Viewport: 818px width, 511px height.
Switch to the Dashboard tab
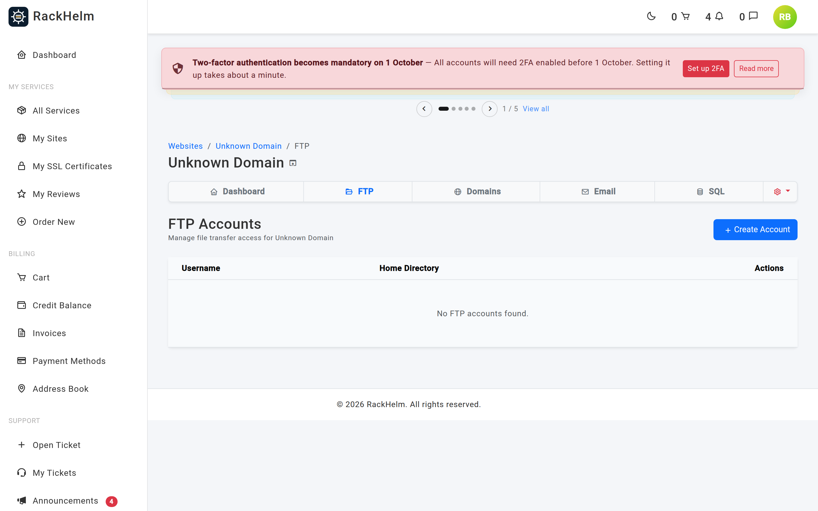coord(236,192)
